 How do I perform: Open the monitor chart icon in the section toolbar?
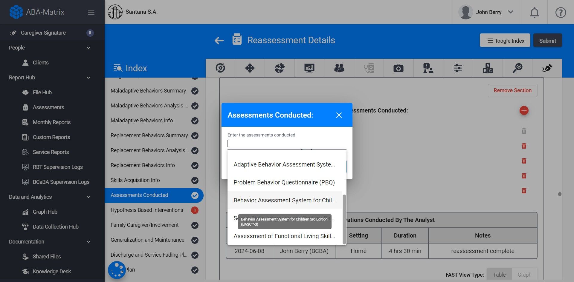click(309, 68)
